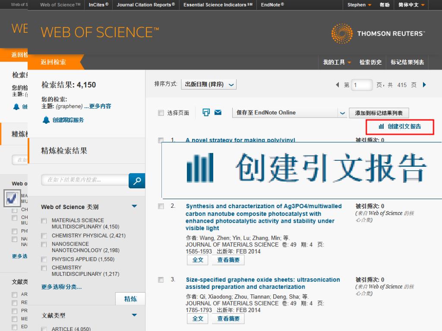The width and height of the screenshot is (442, 331).
Task: Check PHYSICS APPLIED category
Action: (44, 259)
